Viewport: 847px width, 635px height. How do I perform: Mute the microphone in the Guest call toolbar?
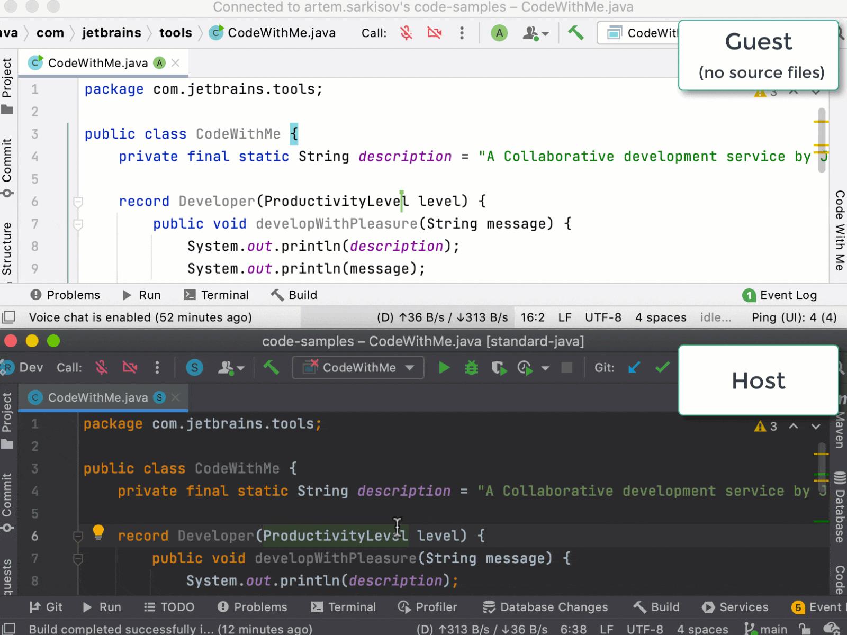[406, 32]
